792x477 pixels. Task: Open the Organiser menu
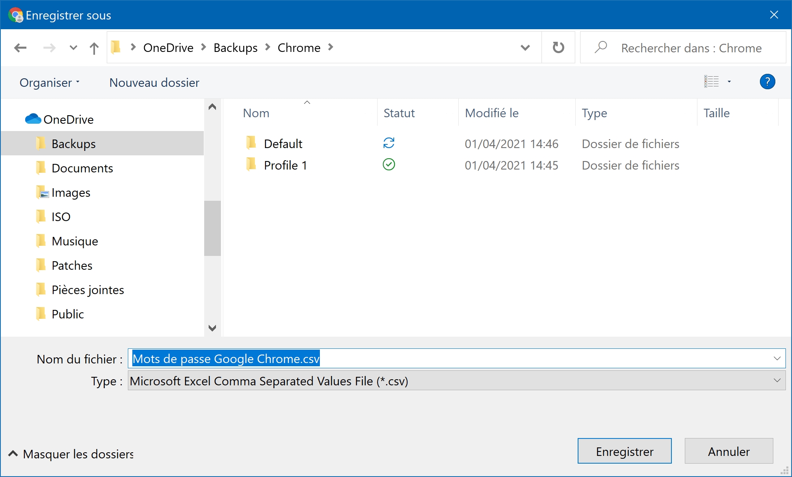point(50,82)
